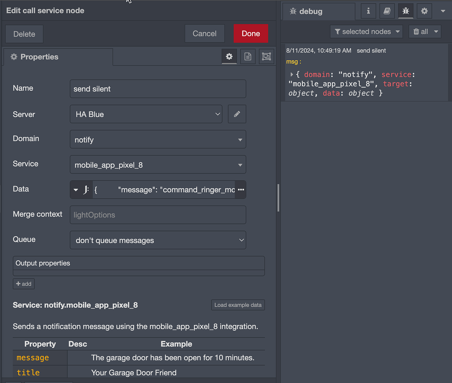Screen dimensions: 452x383
Task: Expand the Service dropdown mobile_app_pixel_8
Action: pos(158,165)
